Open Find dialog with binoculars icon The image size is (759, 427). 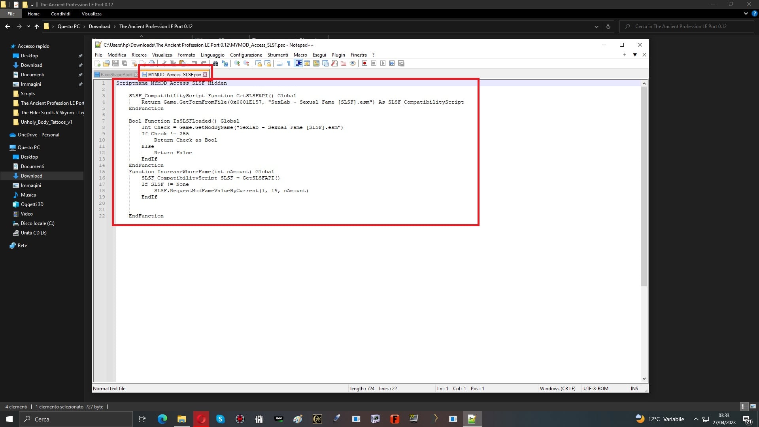[215, 63]
